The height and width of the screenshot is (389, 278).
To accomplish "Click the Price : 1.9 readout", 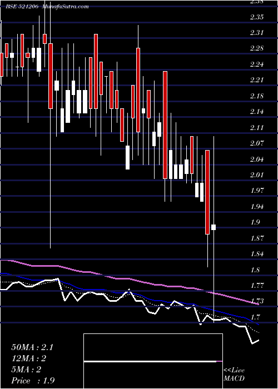I will tap(32, 381).
